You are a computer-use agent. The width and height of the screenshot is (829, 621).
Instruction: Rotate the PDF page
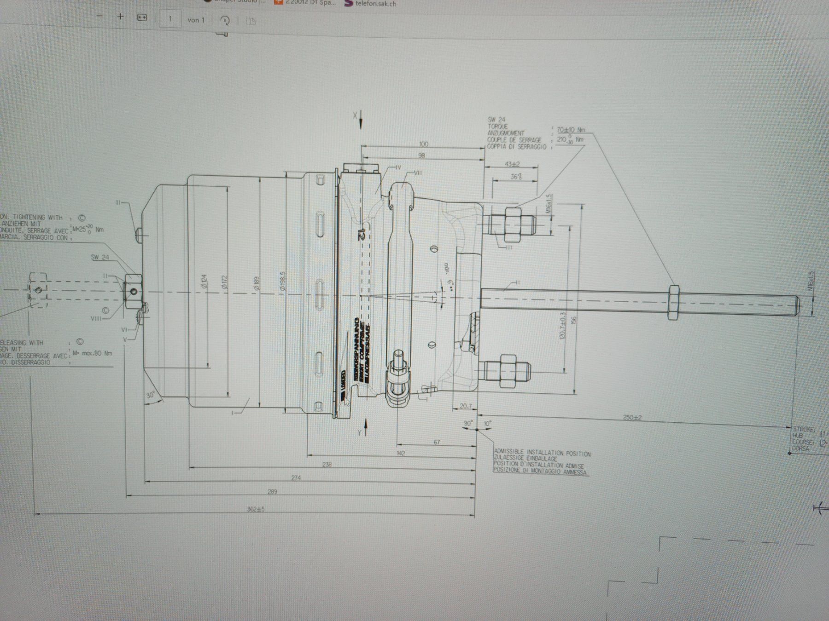[225, 20]
